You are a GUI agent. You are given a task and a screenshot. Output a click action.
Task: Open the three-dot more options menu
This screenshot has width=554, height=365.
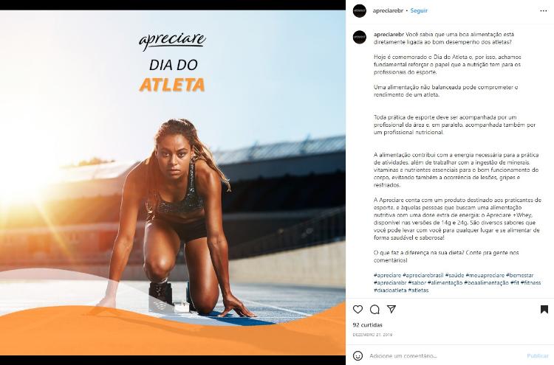(544, 11)
